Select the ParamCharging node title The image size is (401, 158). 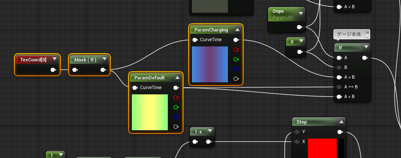211,30
